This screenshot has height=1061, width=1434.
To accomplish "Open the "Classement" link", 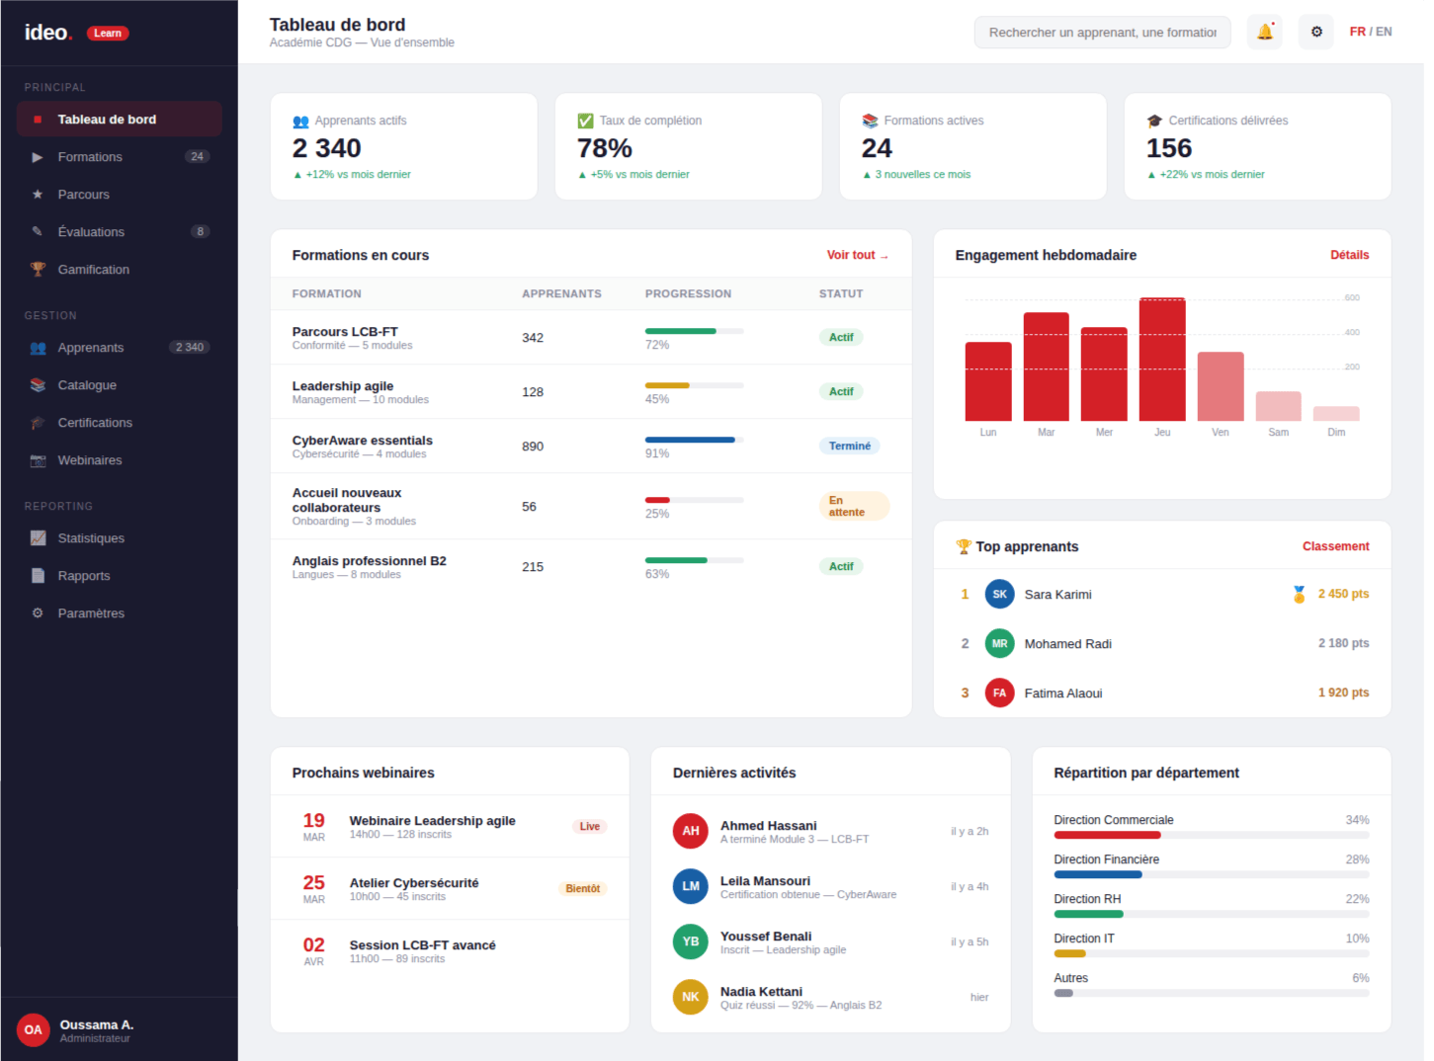I will (1335, 546).
